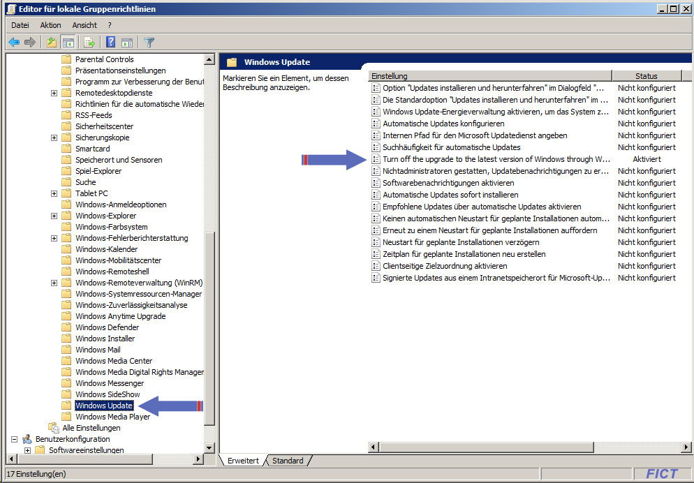
Task: Open the ? help menu
Action: [110, 25]
